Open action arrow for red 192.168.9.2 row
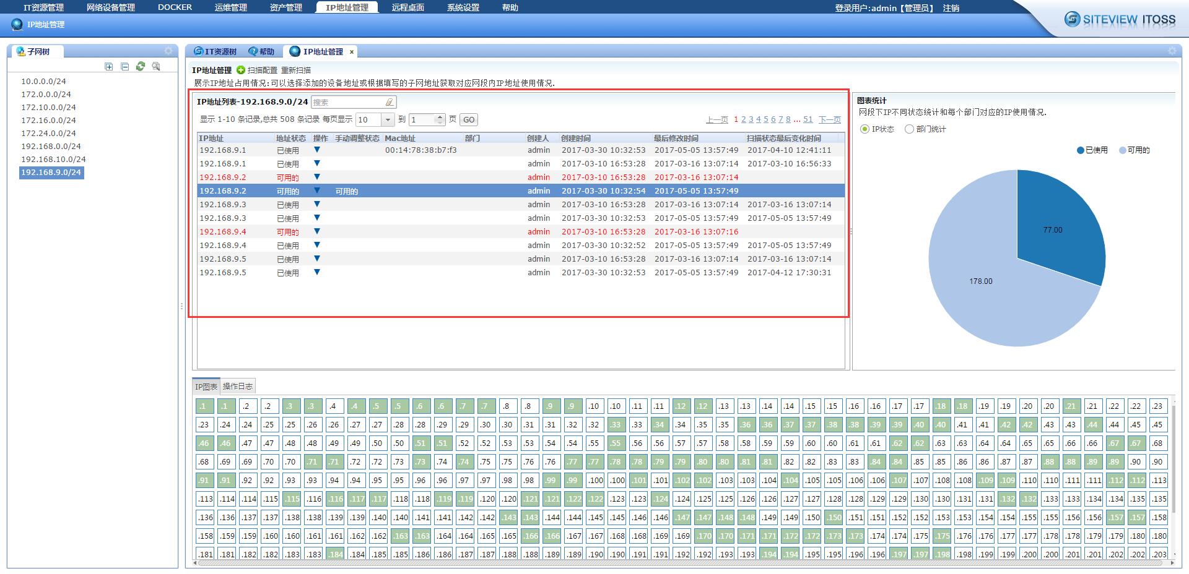This screenshot has height=574, width=1189. 317,177
